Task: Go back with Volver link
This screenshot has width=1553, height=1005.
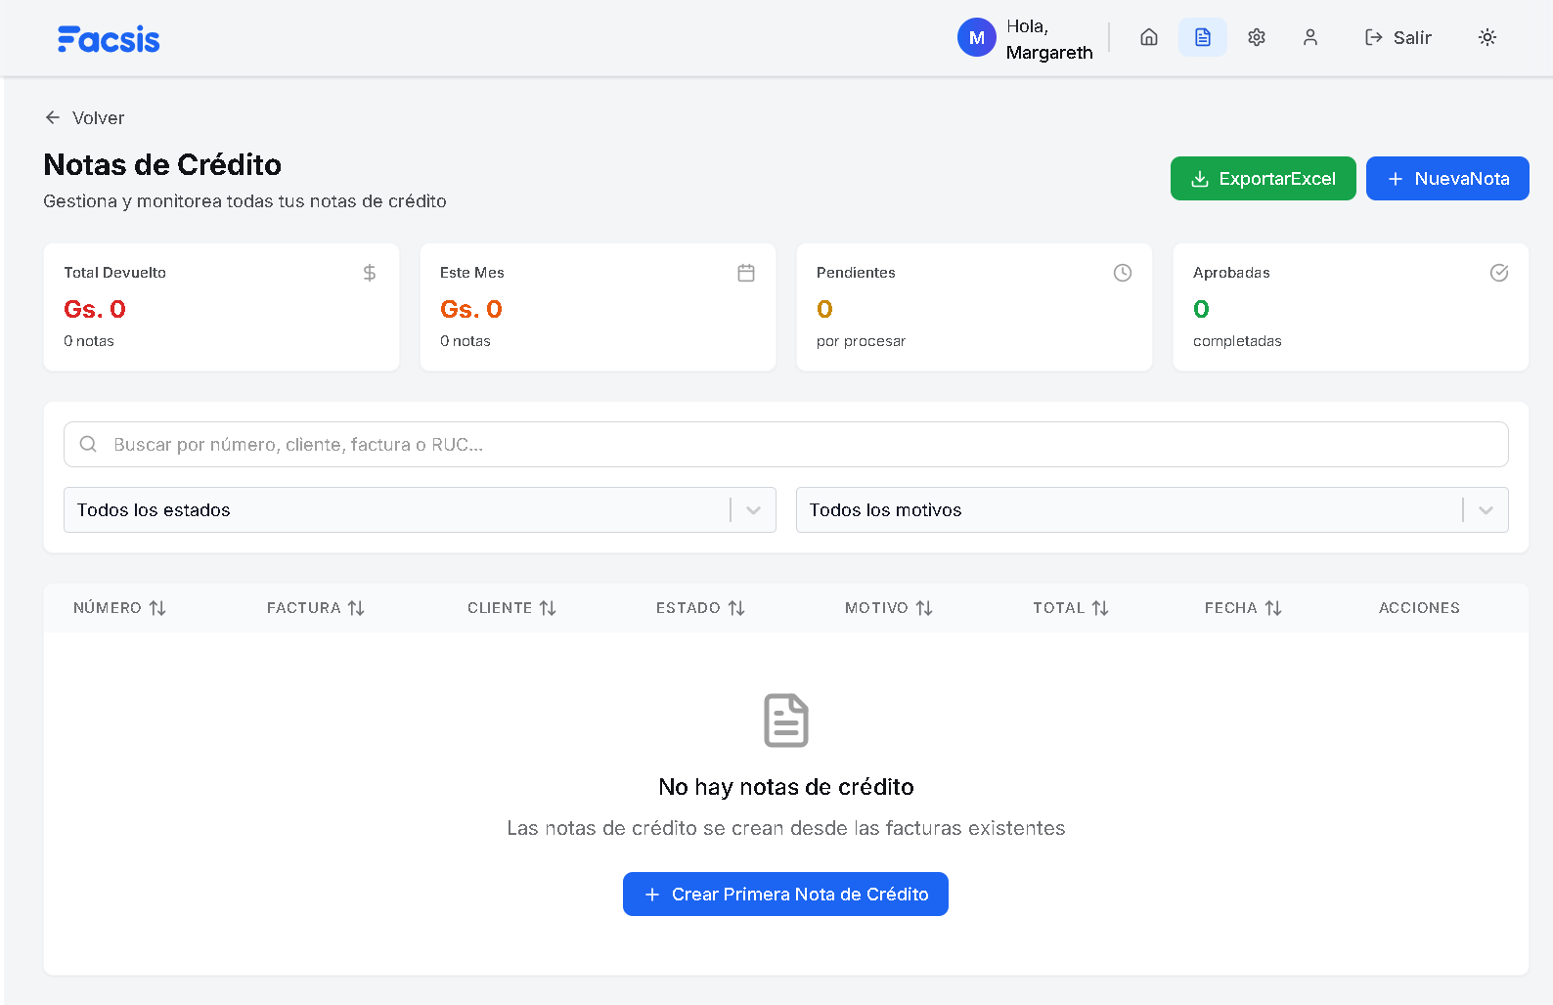Action: [x=85, y=118]
